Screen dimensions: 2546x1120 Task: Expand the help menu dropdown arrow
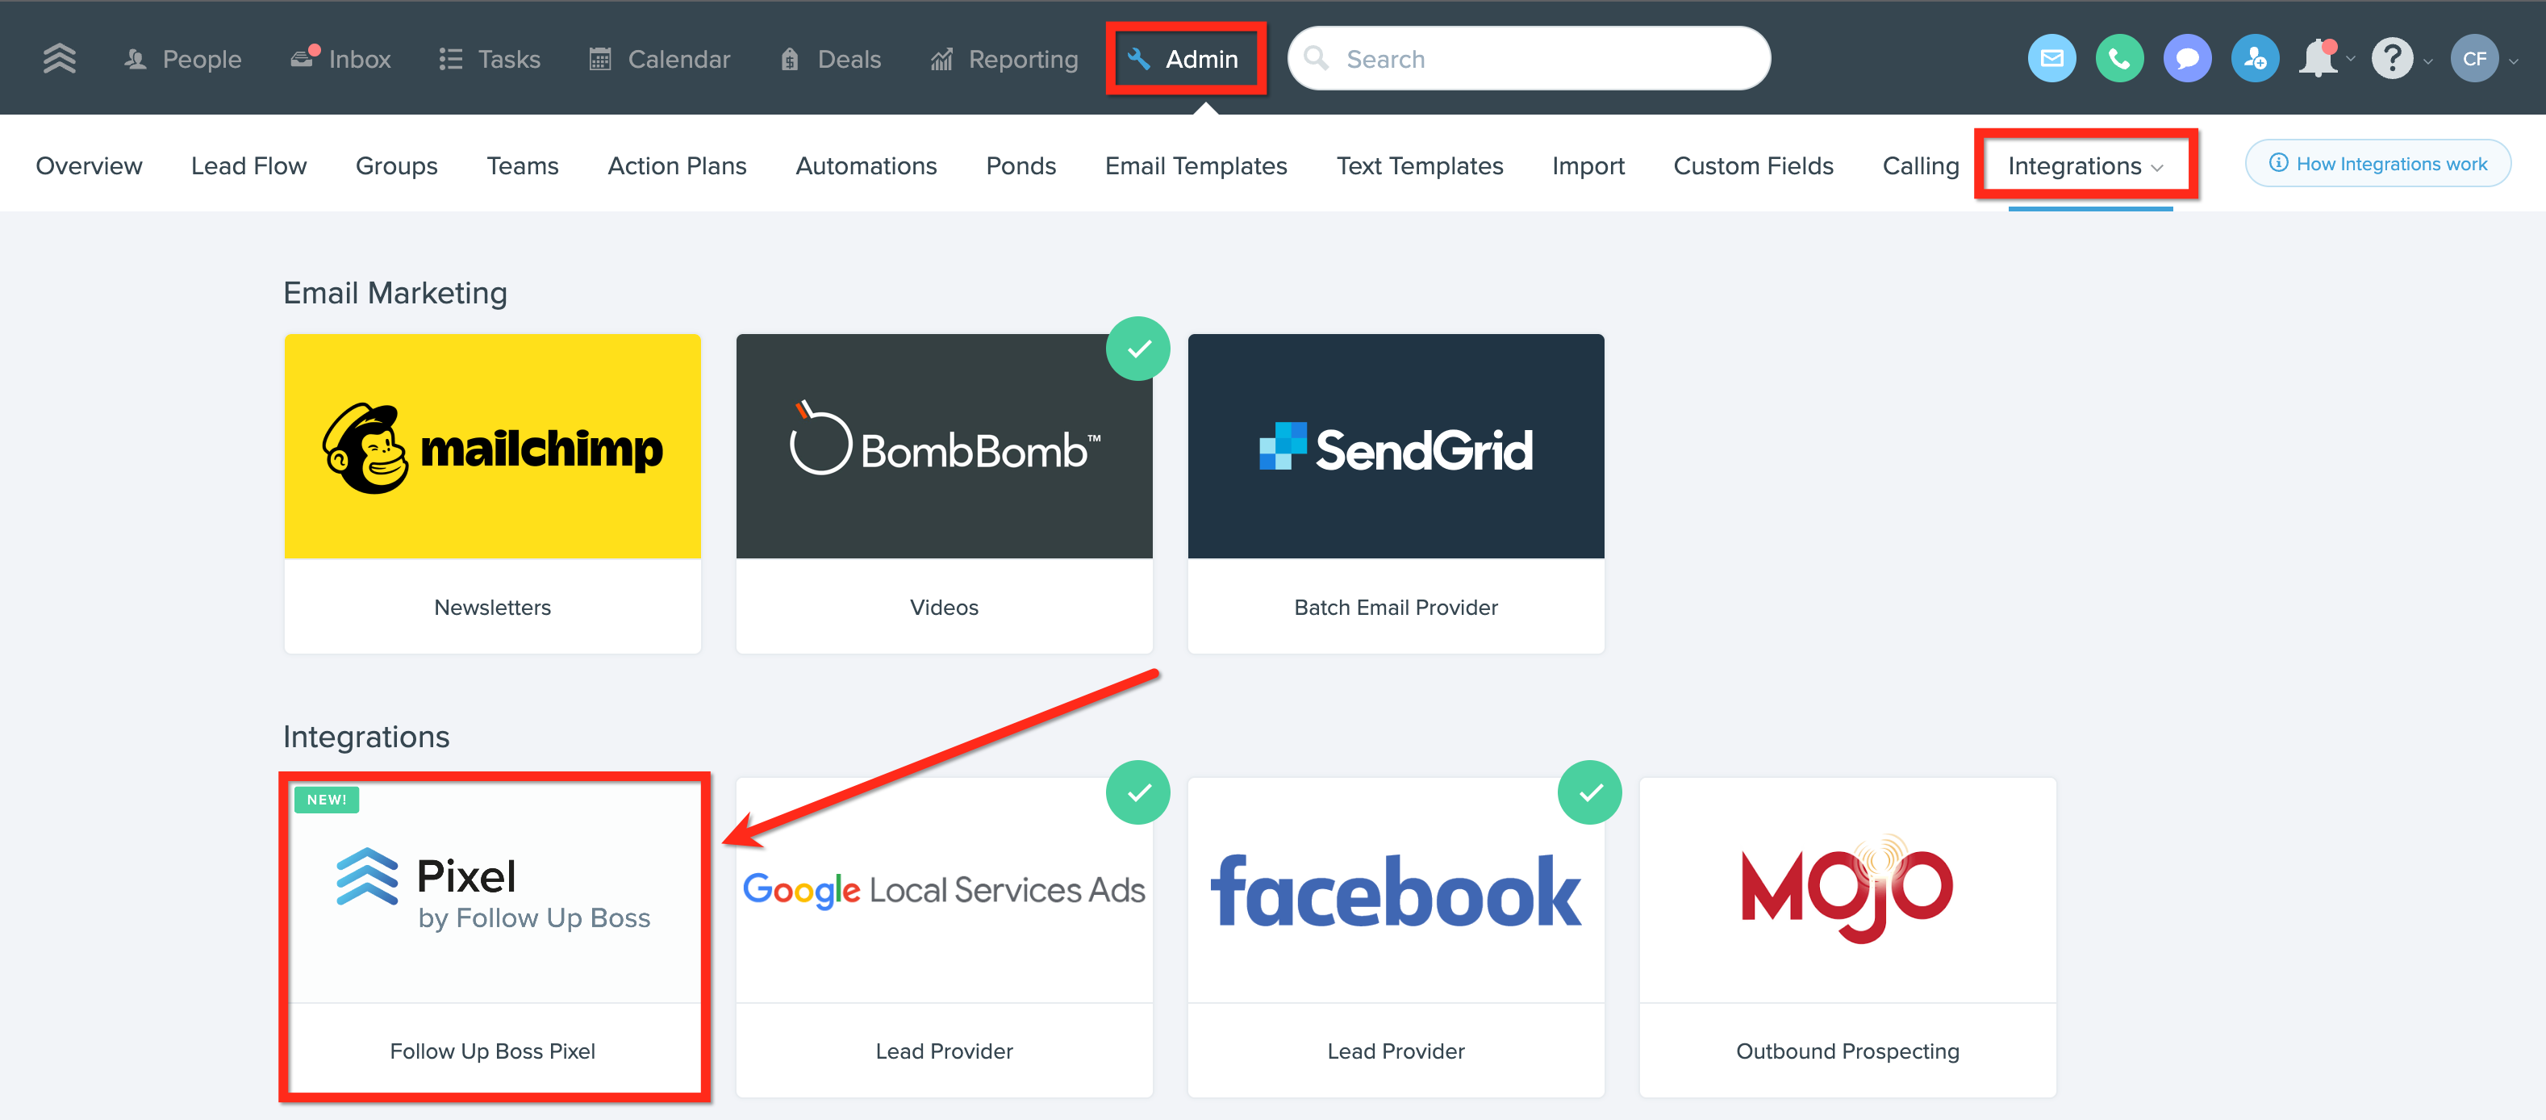[x=2427, y=61]
